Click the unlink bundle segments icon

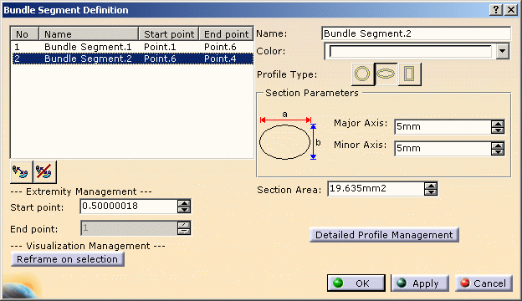pyautogui.click(x=44, y=171)
